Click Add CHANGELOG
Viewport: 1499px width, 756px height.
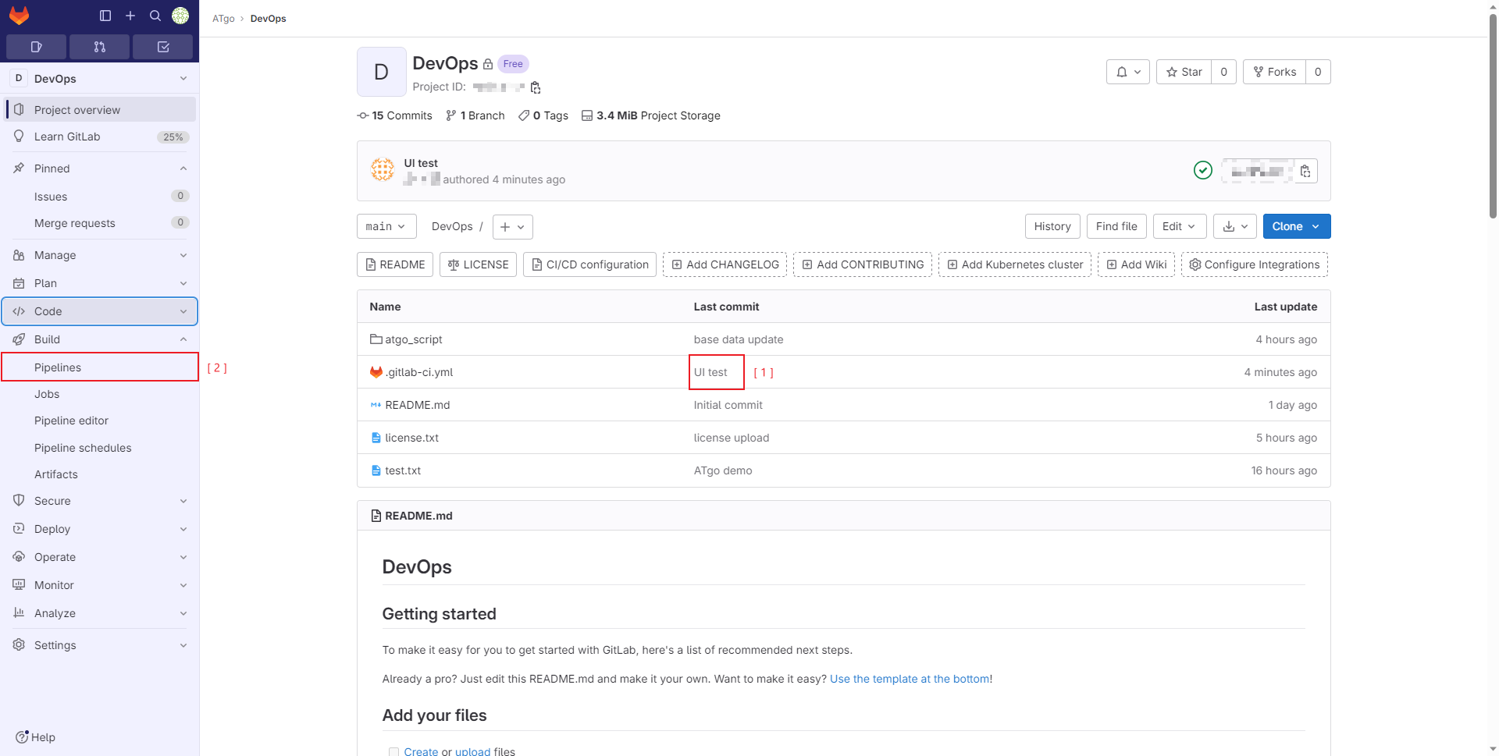[x=725, y=264]
